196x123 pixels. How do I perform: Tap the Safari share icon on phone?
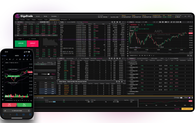point(17,114)
